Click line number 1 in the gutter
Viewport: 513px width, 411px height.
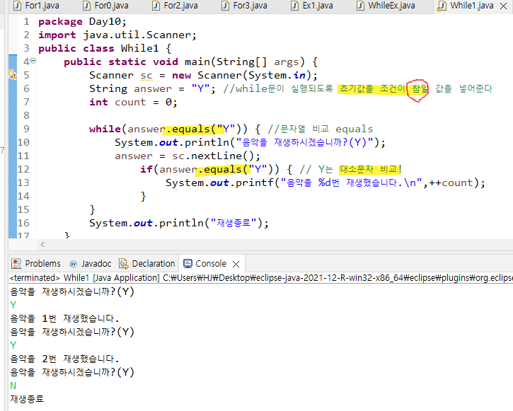(x=26, y=22)
